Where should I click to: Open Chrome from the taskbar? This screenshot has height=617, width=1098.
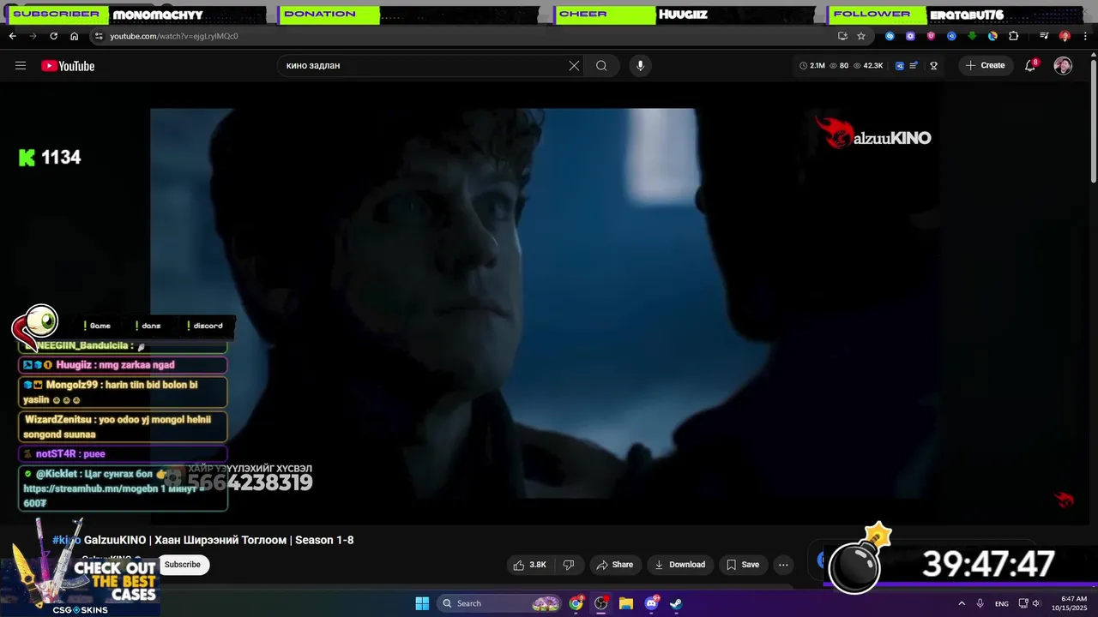tap(576, 603)
